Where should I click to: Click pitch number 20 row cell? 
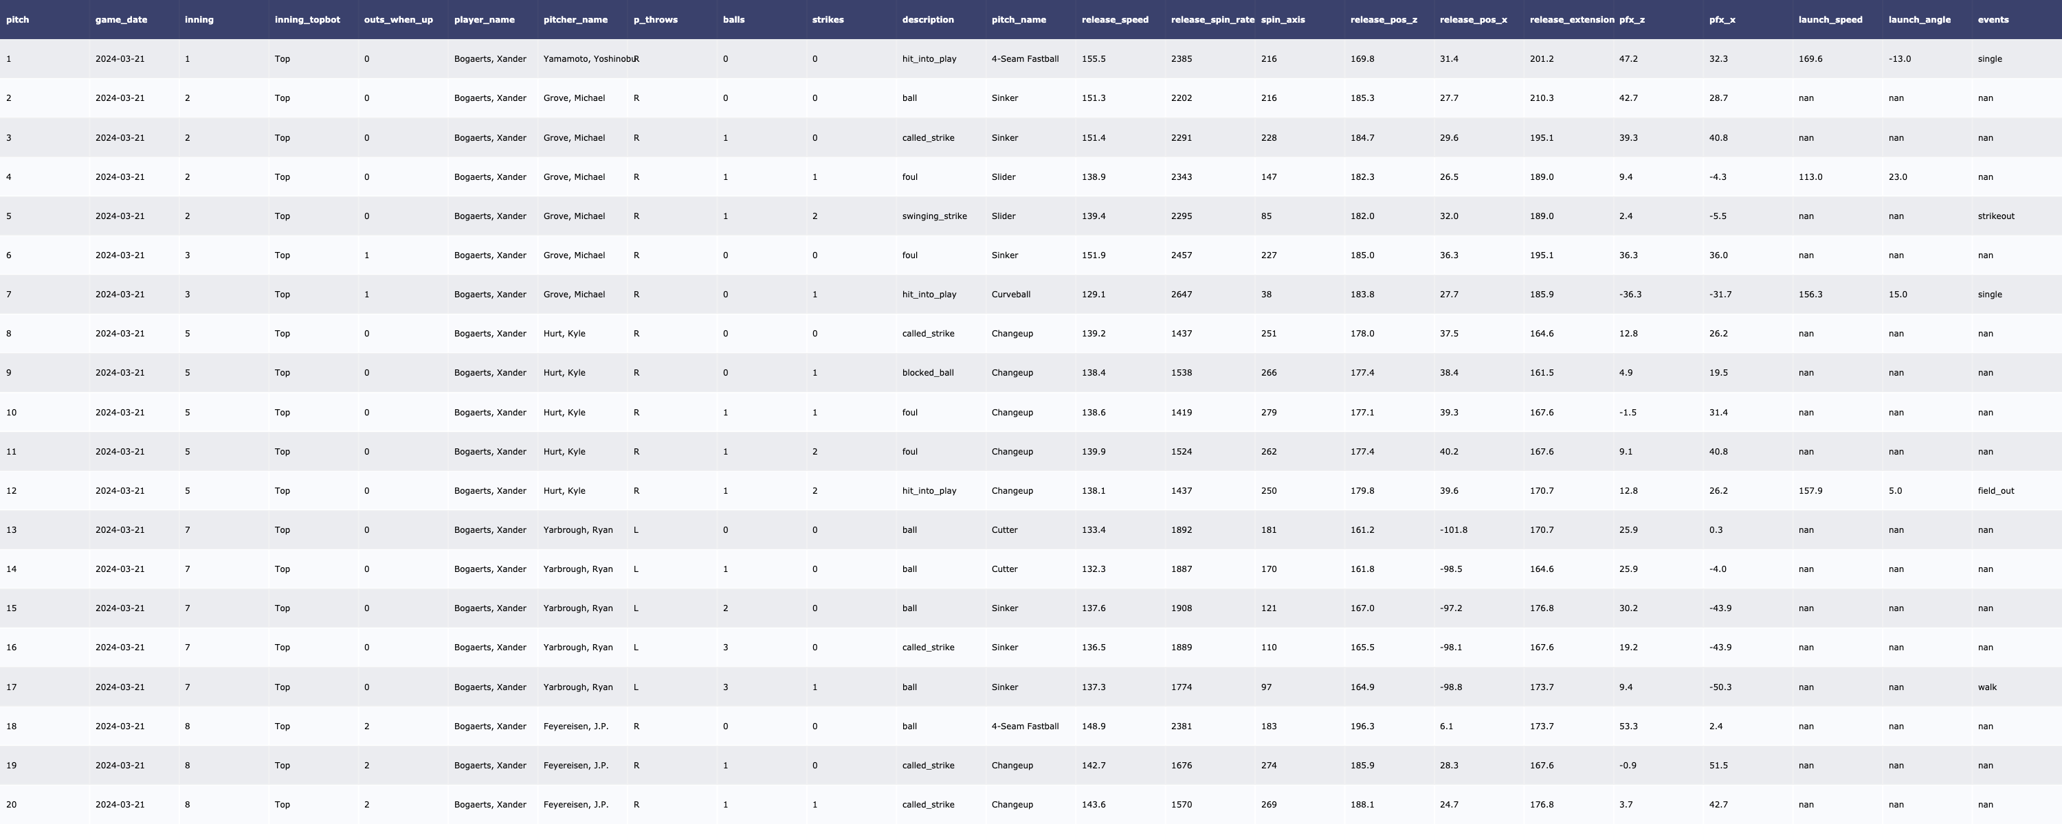11,805
